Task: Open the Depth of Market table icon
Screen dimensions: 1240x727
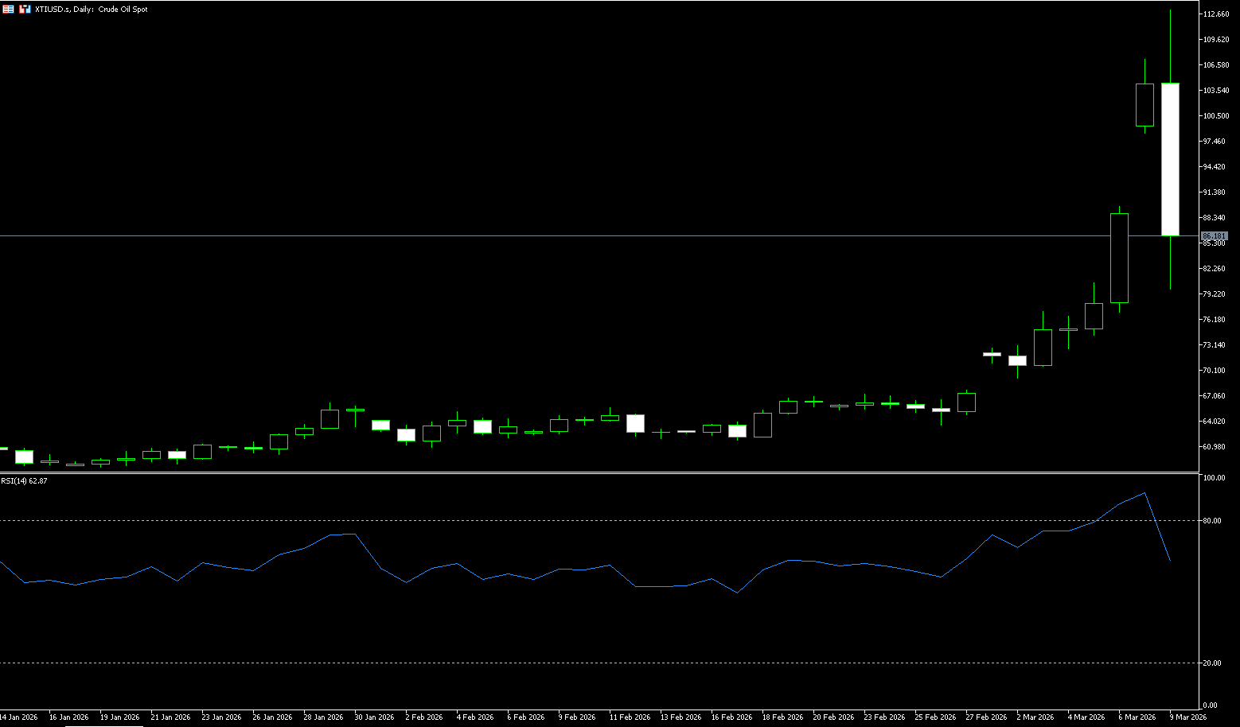Action: [x=8, y=10]
